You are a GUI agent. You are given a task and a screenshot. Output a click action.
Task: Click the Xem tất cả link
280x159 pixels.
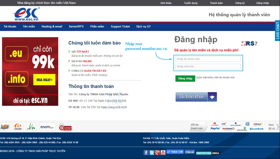[272, 127]
